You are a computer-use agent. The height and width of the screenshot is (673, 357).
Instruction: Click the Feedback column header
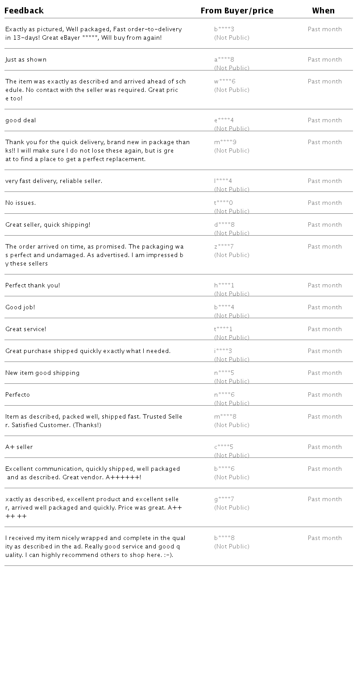click(x=24, y=11)
